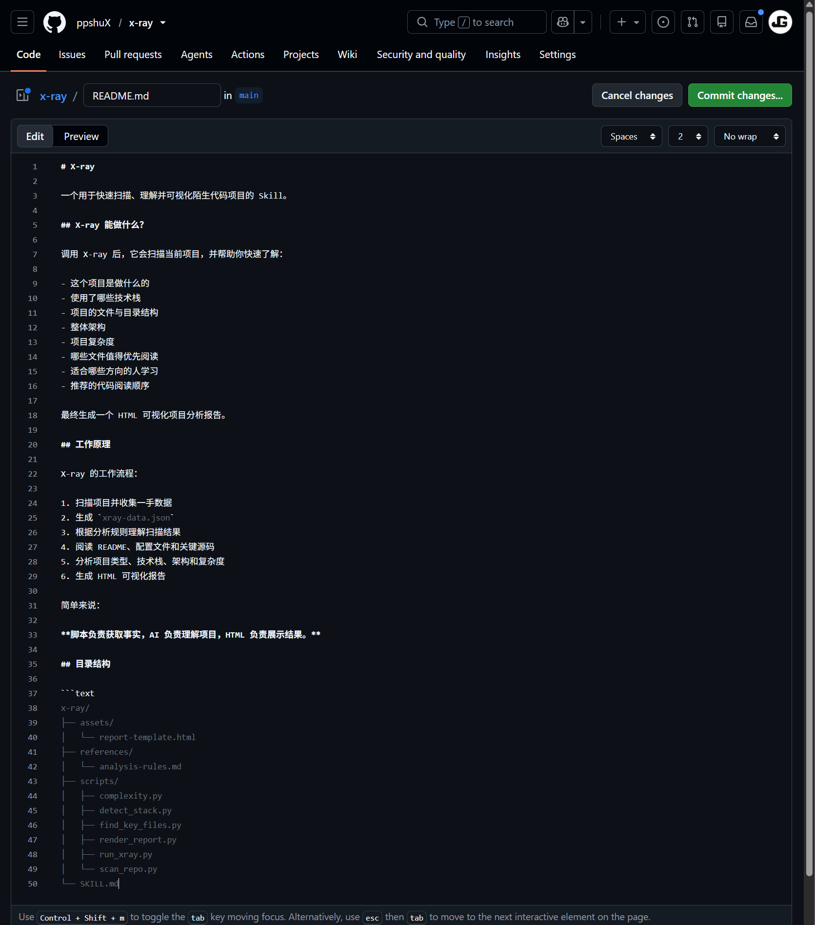Edit the README.md filename field

[152, 95]
